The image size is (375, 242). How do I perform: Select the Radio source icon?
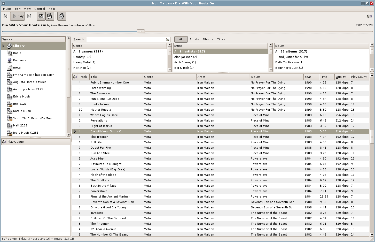[x=10, y=53]
